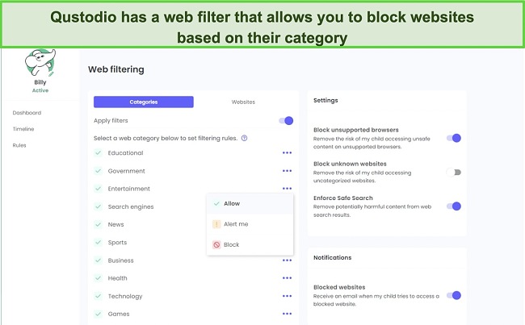Click the checkmark icon beside Allow

[216, 203]
